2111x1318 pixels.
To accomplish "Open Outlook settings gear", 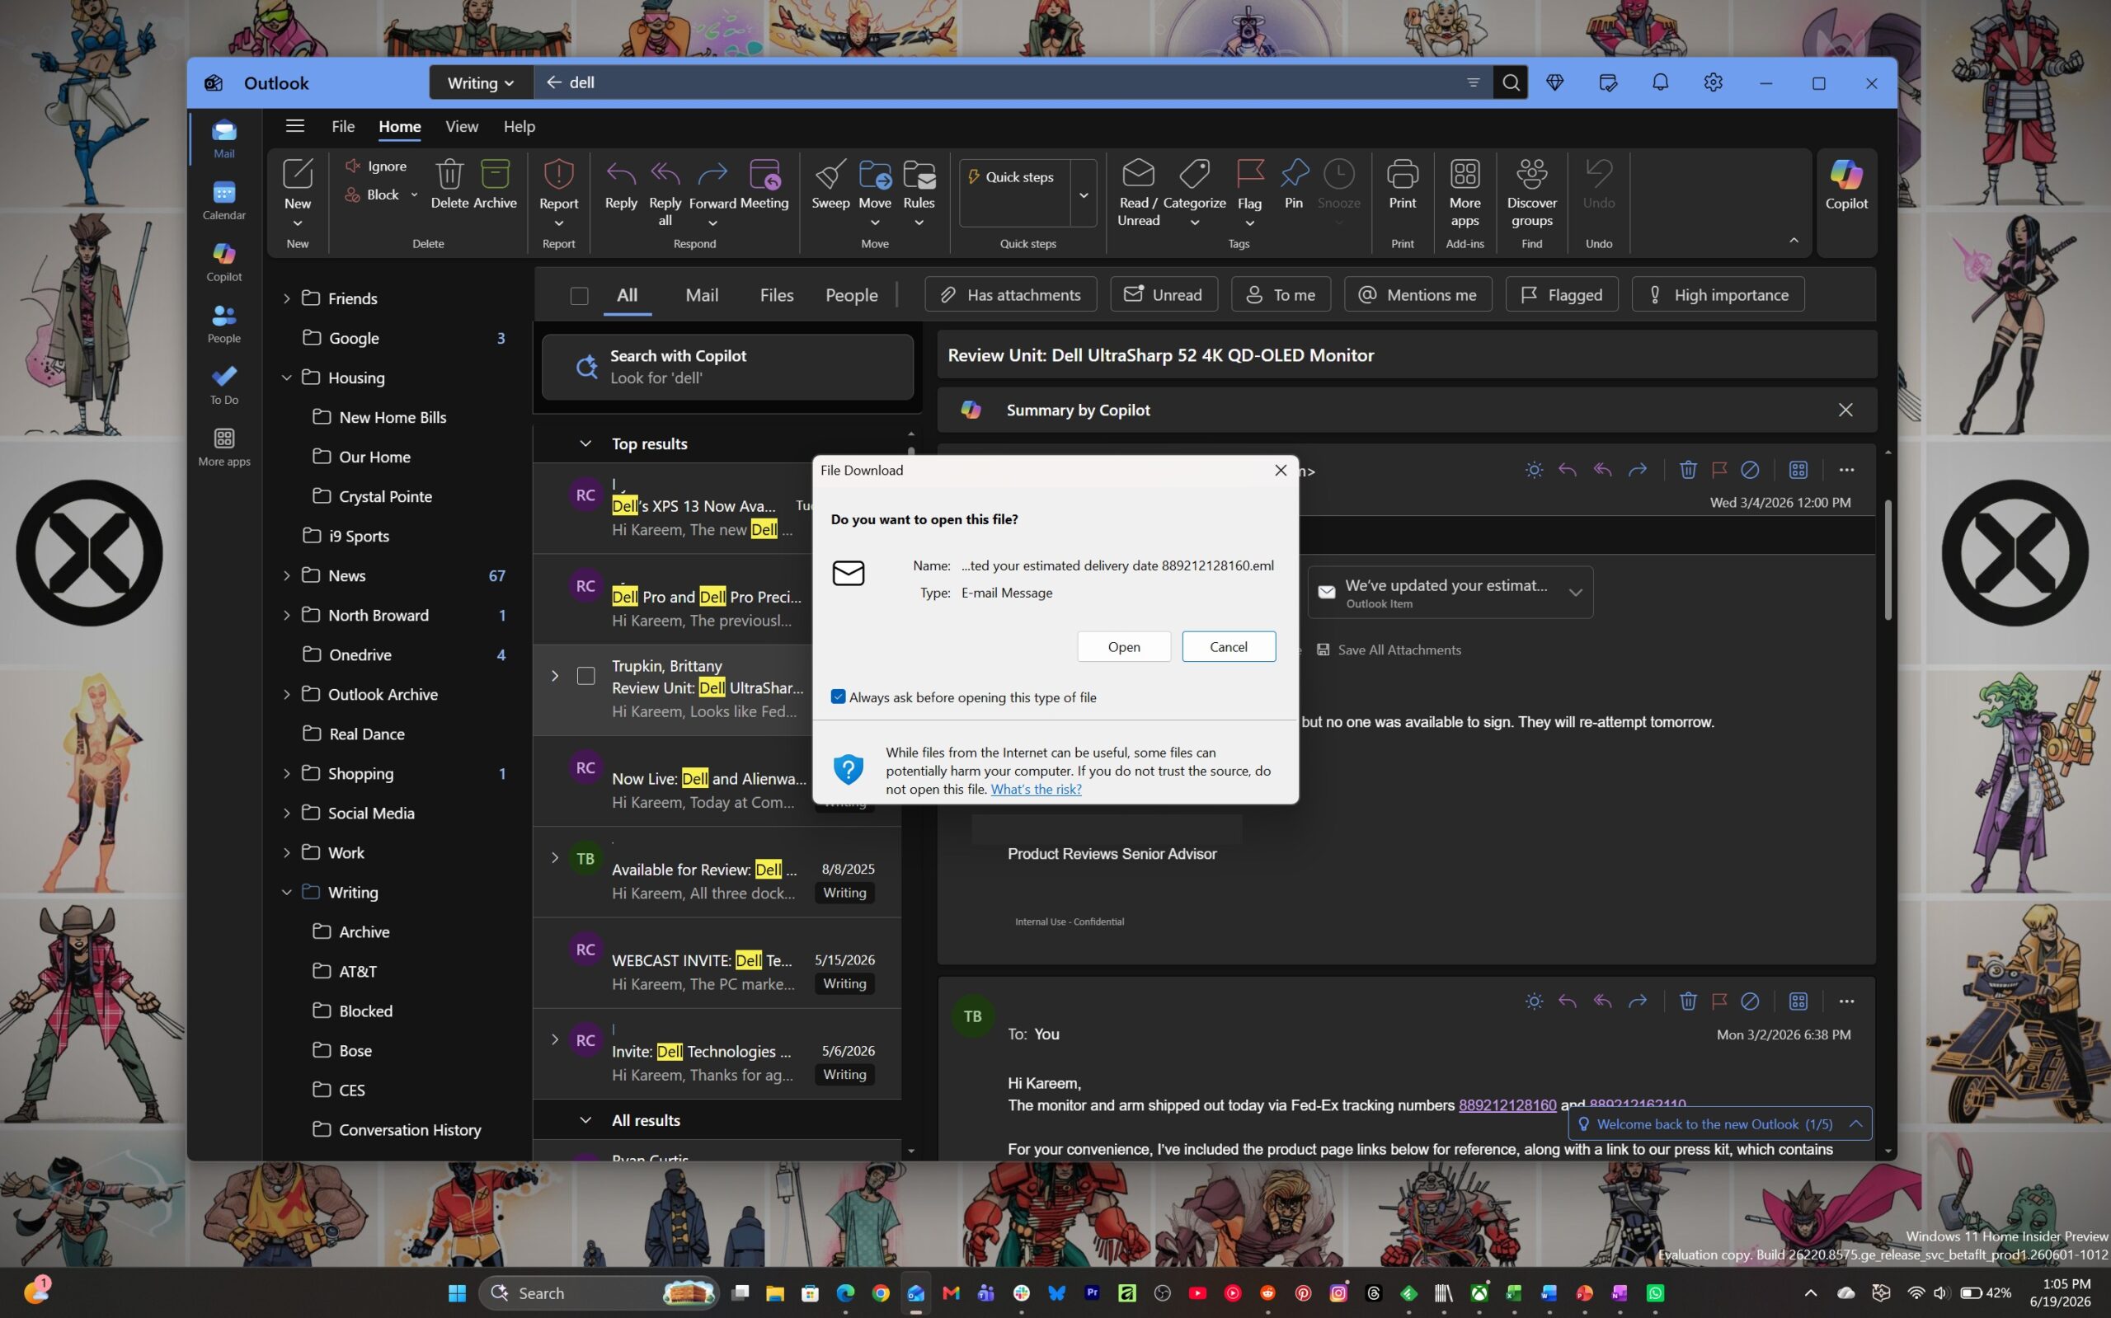I will [1713, 82].
